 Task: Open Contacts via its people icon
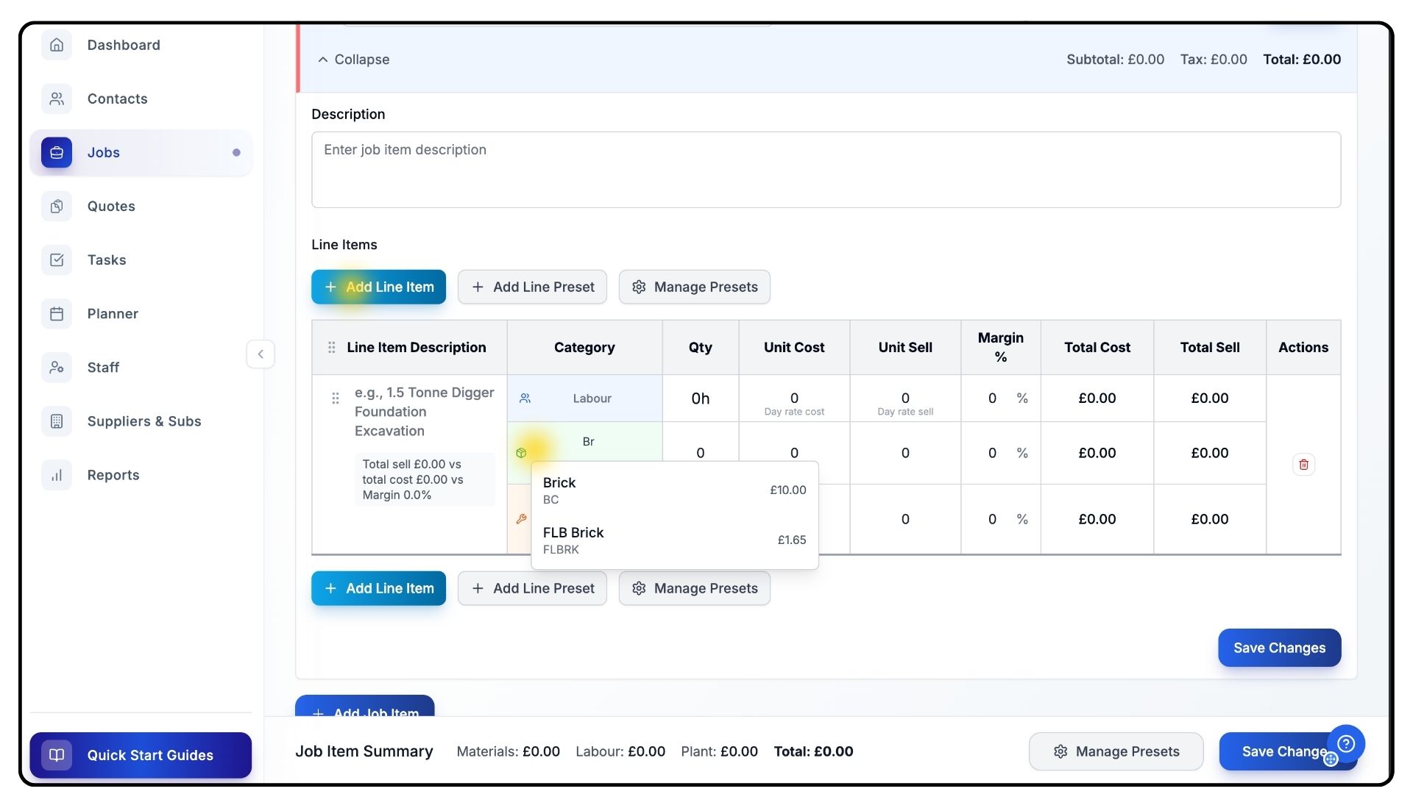click(57, 99)
